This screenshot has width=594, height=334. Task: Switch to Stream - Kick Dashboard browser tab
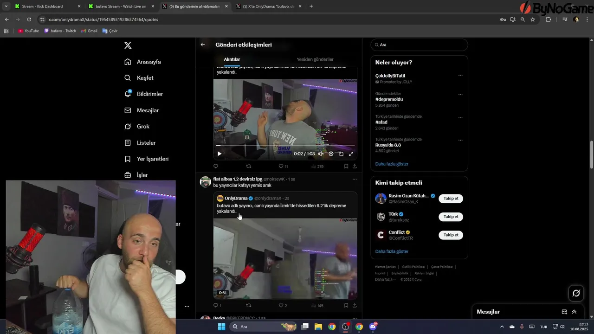pos(46,6)
